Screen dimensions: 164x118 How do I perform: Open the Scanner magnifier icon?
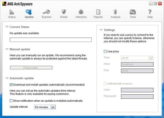[46, 12]
